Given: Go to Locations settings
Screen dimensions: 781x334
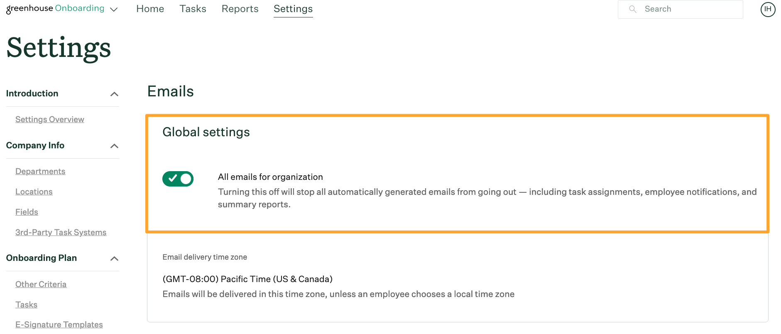Looking at the screenshot, I should [x=34, y=192].
